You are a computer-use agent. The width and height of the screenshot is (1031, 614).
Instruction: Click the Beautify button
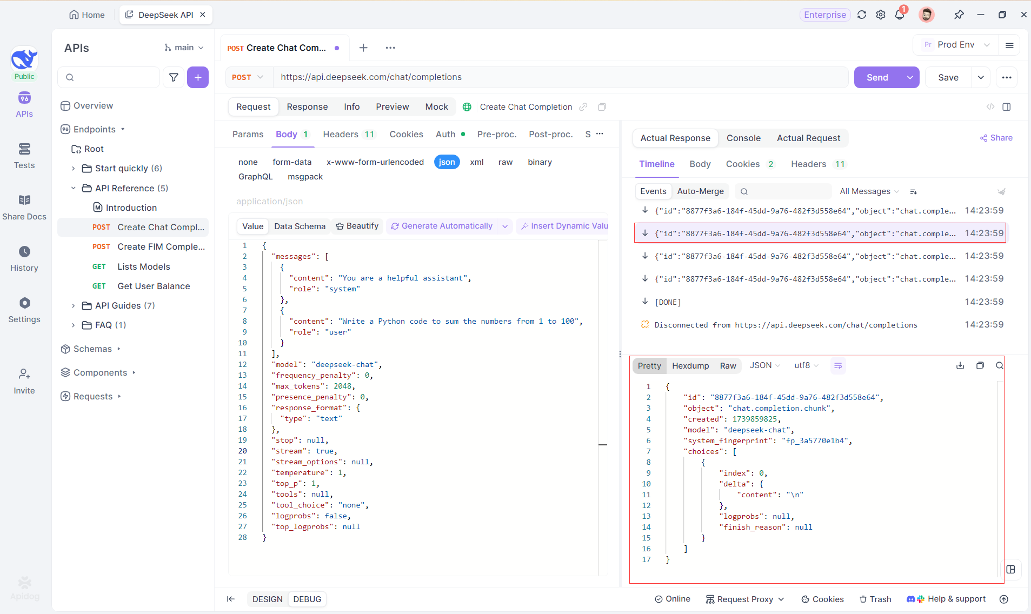(x=357, y=226)
